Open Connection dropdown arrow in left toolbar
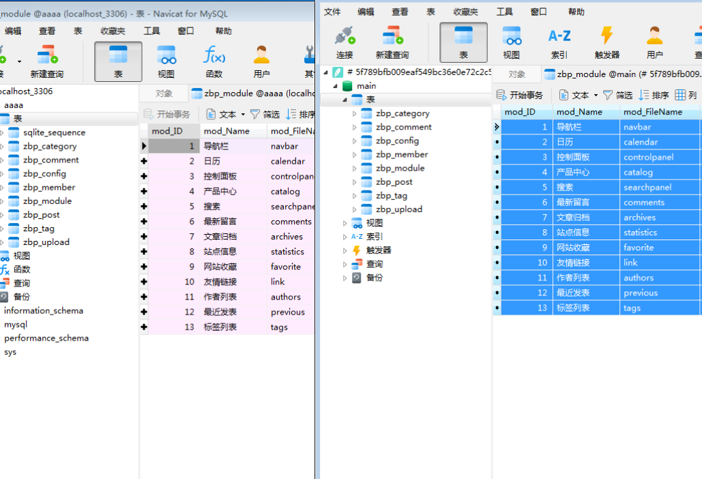 (x=19, y=61)
